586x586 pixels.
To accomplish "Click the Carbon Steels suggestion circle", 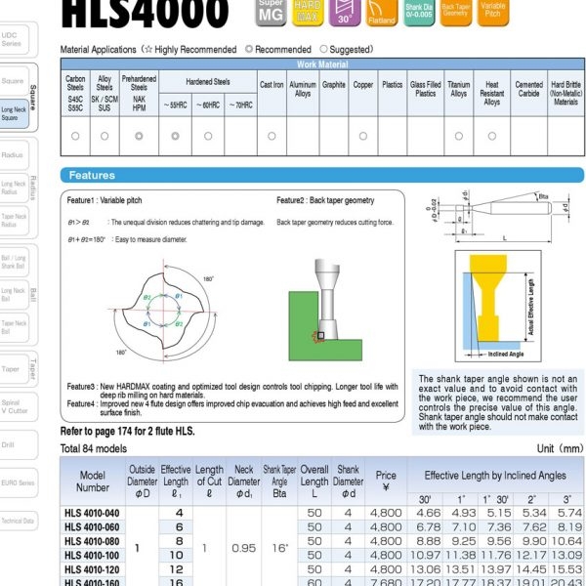I will [75, 136].
